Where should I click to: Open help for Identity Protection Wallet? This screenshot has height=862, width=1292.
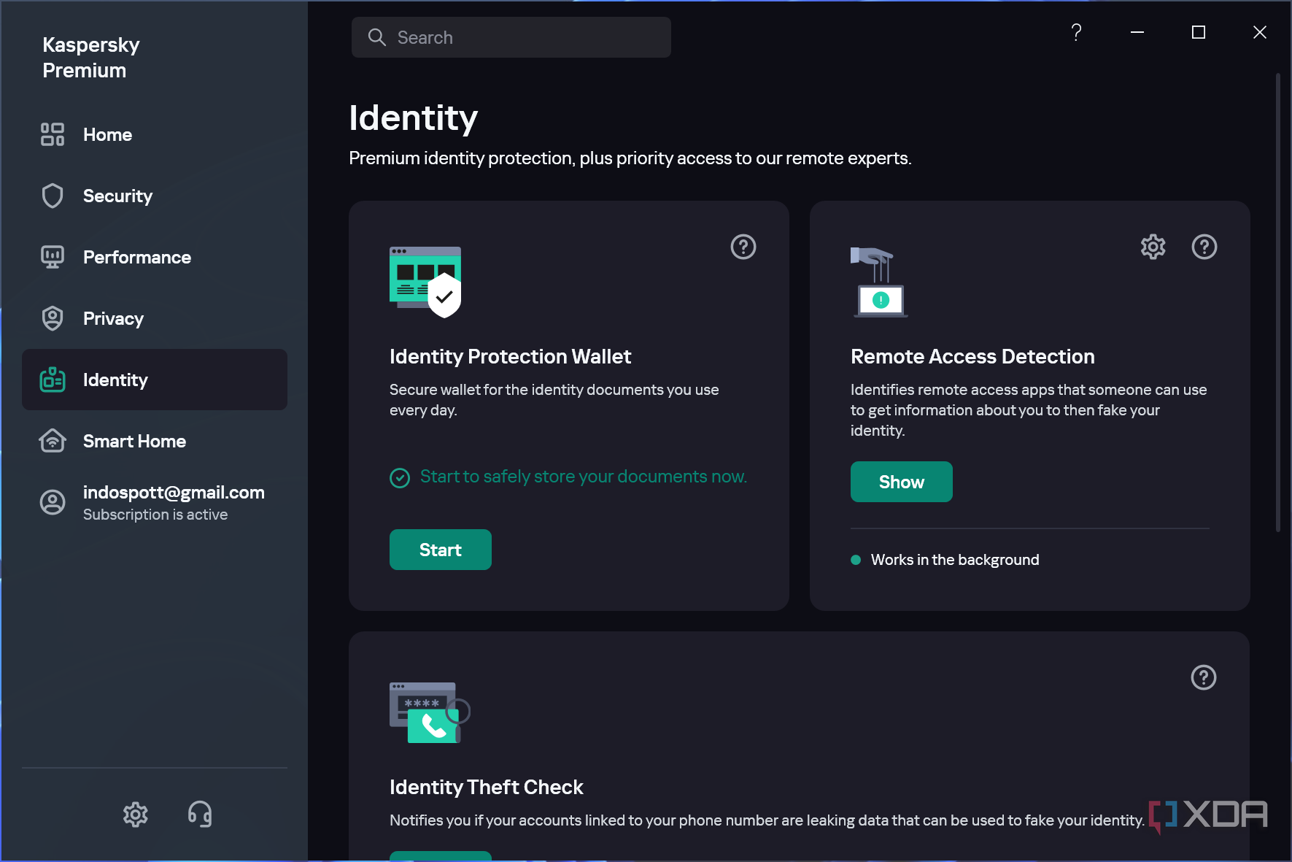[743, 247]
